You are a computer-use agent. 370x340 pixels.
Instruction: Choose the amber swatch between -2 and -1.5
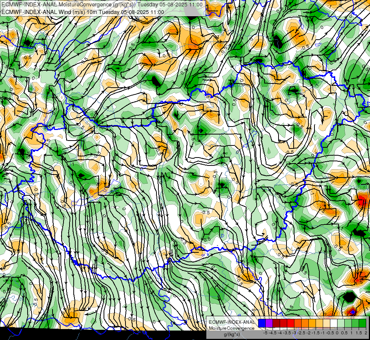pos(312,323)
